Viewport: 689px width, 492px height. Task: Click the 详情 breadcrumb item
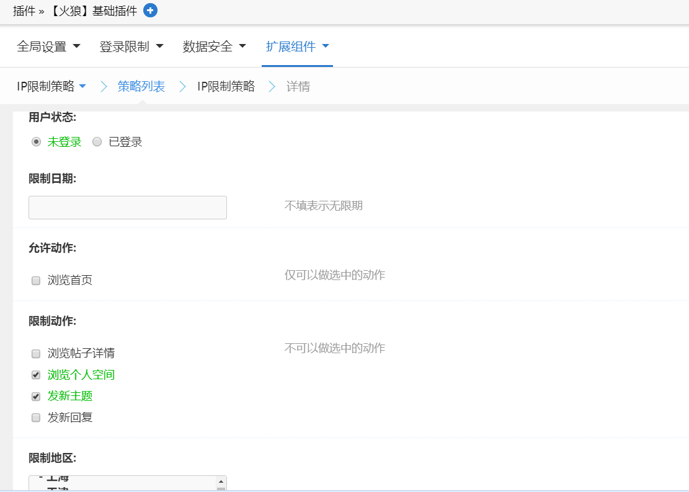pyautogui.click(x=298, y=86)
